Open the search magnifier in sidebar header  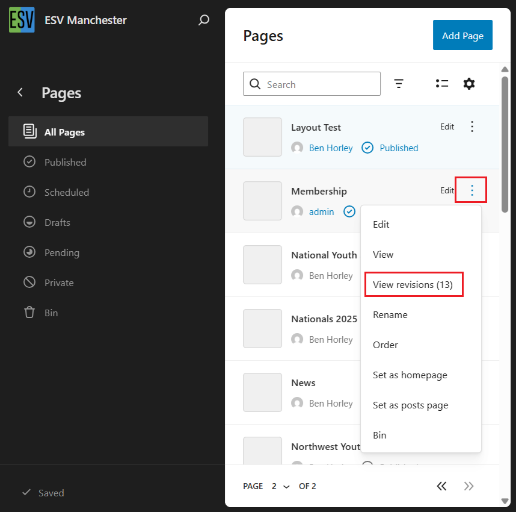204,20
